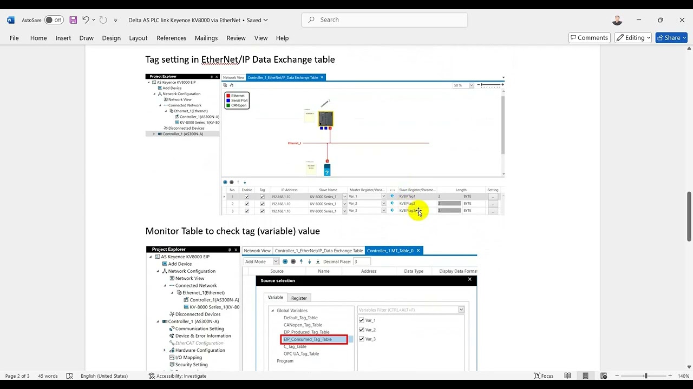Switch to the Insert ribbon tab
The height and width of the screenshot is (389, 693).
(63, 38)
